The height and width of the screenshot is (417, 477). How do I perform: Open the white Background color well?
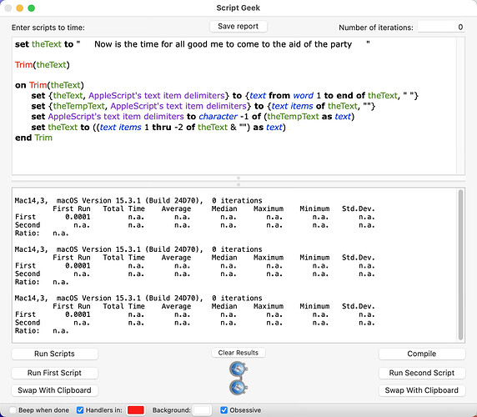point(202,410)
